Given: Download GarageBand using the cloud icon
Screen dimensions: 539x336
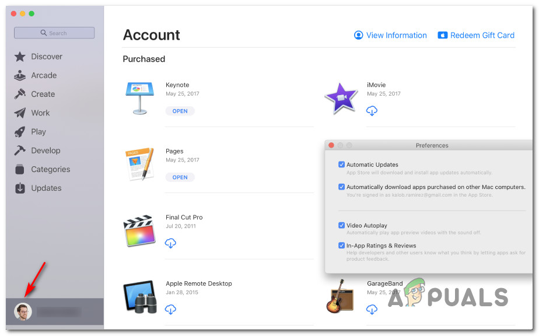Looking at the screenshot, I should (x=372, y=310).
